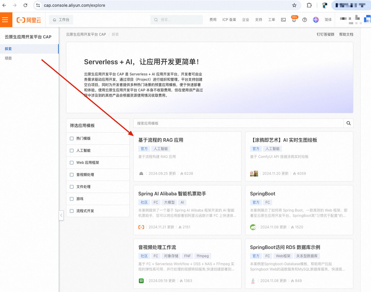Open the 费用 menu
Image resolution: width=371 pixels, height=292 pixels.
[213, 20]
